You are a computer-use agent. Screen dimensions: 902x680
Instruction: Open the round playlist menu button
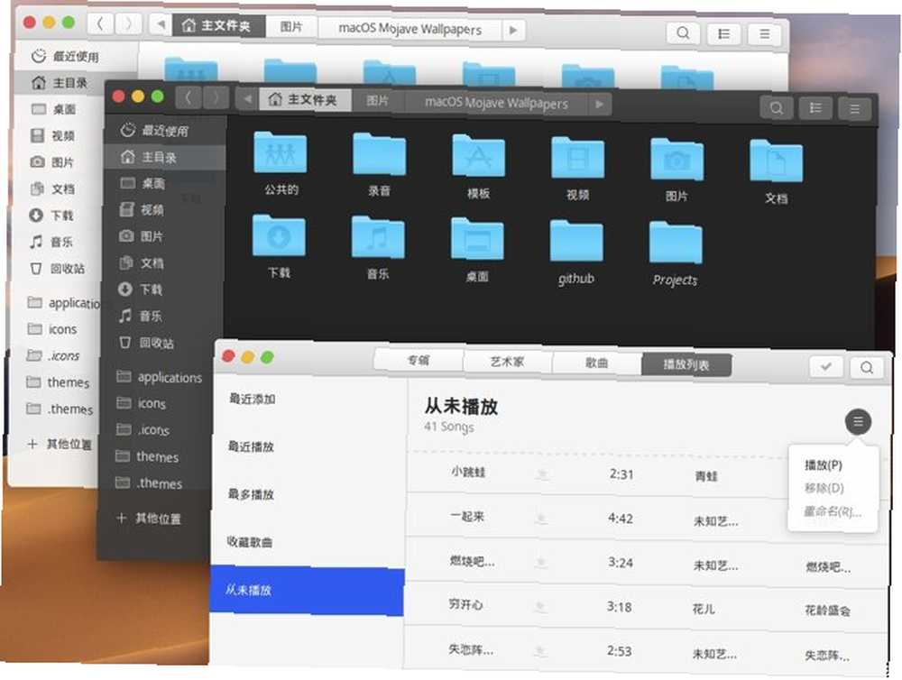(x=858, y=422)
